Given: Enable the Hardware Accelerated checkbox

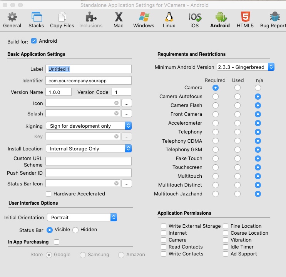Looking at the screenshot, I should coord(49,194).
